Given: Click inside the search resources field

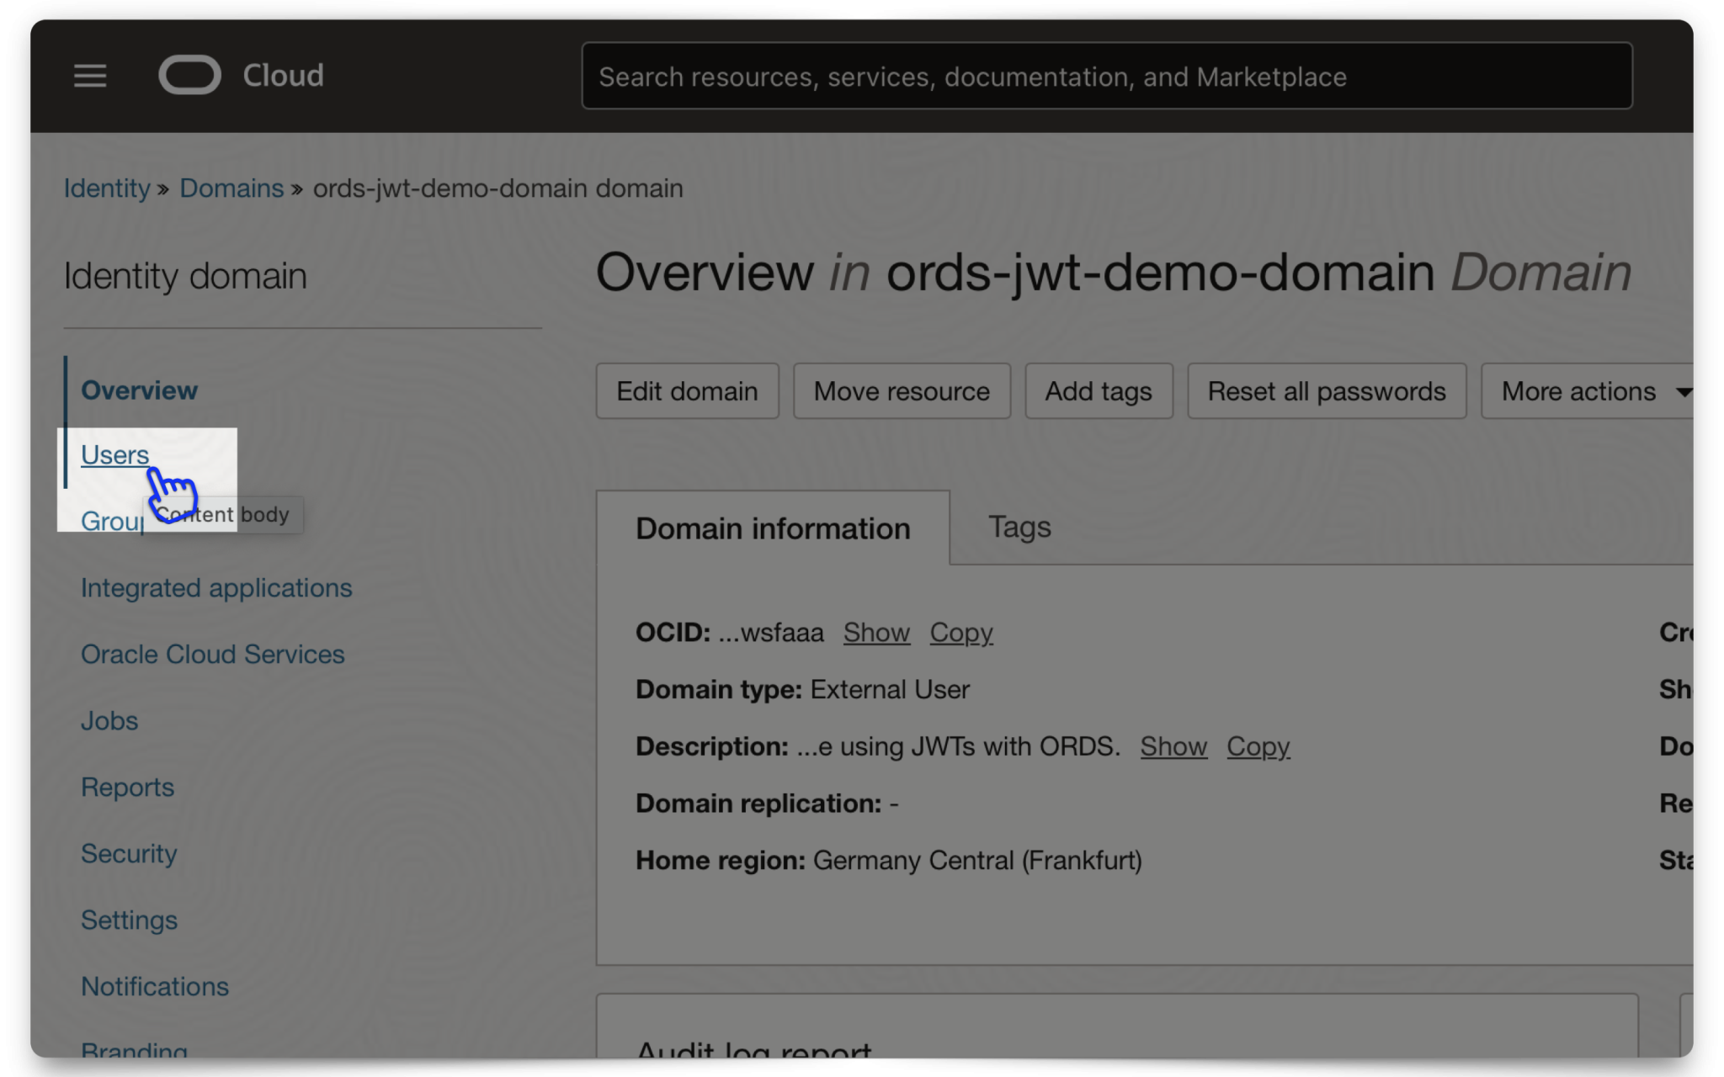Looking at the screenshot, I should 1106,76.
